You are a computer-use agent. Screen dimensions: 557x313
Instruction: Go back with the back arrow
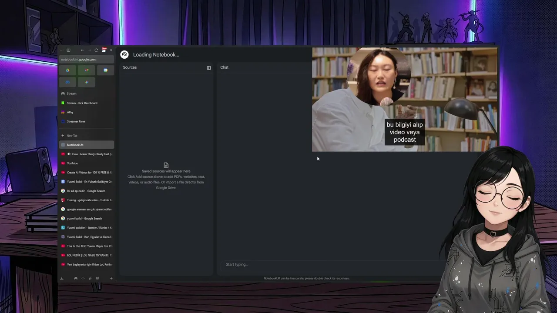point(82,50)
